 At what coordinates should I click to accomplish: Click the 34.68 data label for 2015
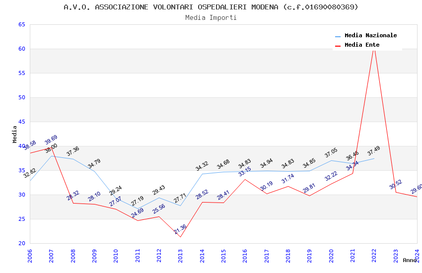click(223, 164)
